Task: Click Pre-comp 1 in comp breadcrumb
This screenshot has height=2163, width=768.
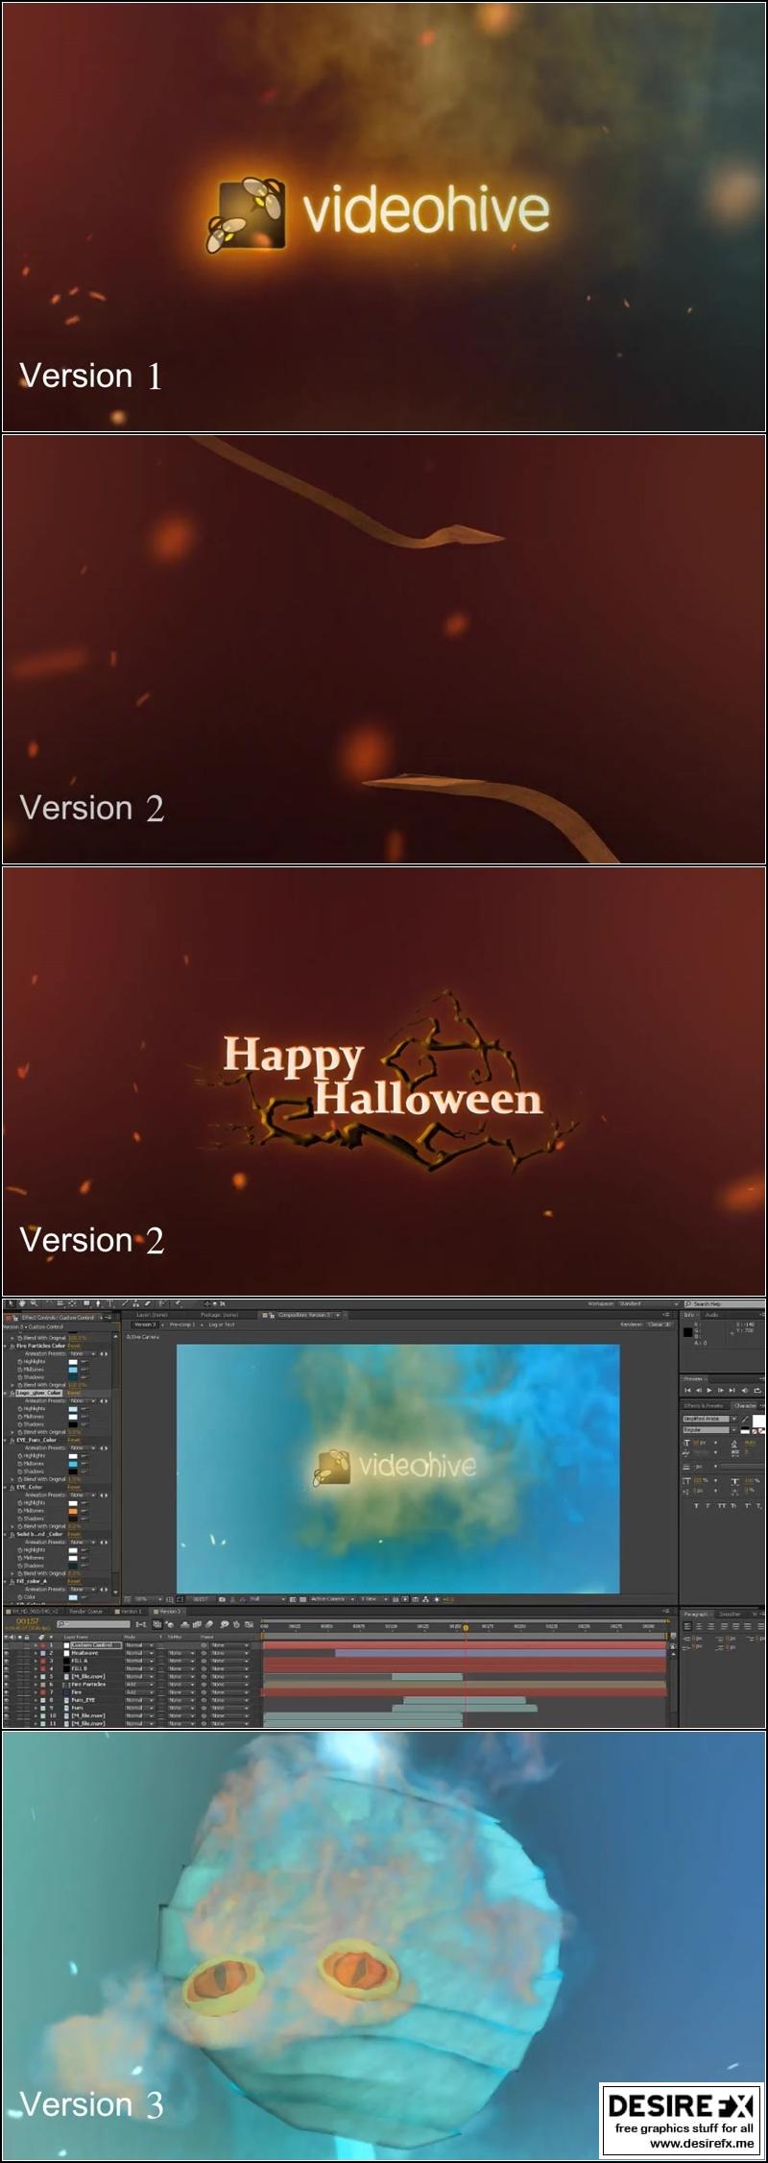Action: 182,1325
